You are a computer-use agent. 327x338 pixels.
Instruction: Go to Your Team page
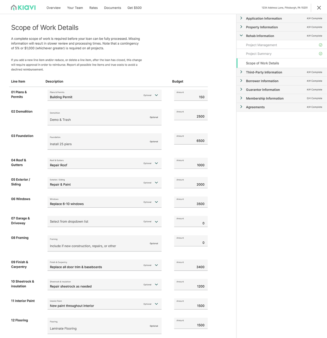click(x=75, y=8)
